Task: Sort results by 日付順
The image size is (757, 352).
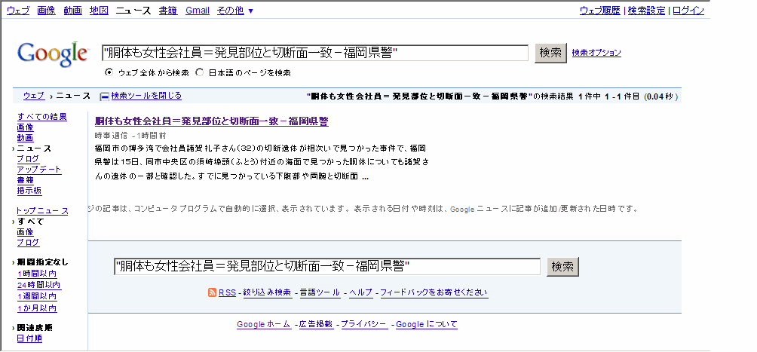Action: tap(29, 338)
